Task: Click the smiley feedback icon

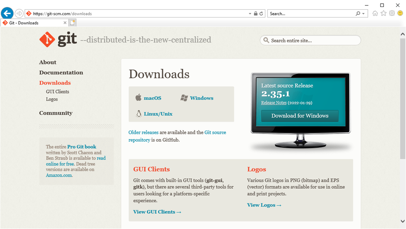Action: (x=400, y=13)
